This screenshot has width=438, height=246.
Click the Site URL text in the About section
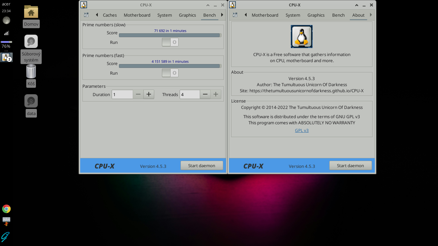302,91
